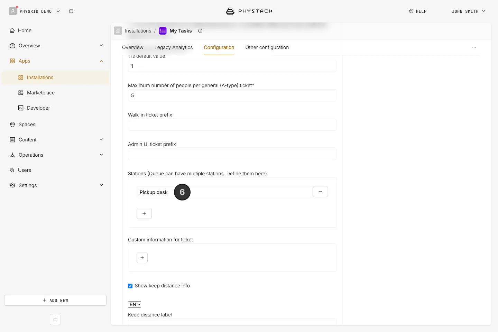
Task: Click the Add New button
Action: [55, 300]
